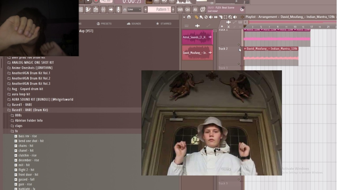Screen dimensions: 338x190
Task: Click the speaker icon beside Playlist title
Action: 242,17
